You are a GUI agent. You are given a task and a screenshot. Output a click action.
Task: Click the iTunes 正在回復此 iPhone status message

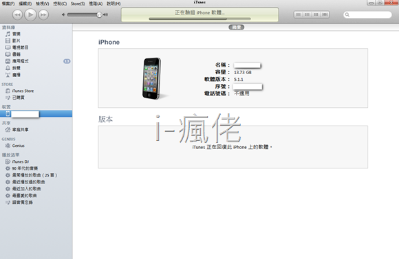[232, 147]
